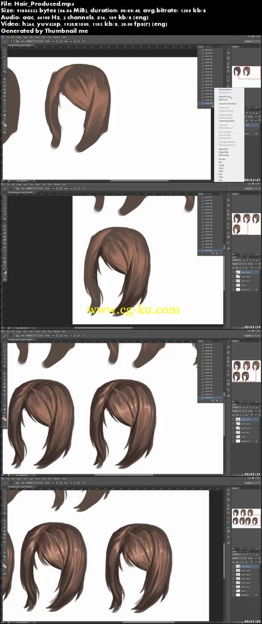This screenshot has width=262, height=624.
Task: Click the History panel trash icon in 00:05:15 frame
Action: 221,400
